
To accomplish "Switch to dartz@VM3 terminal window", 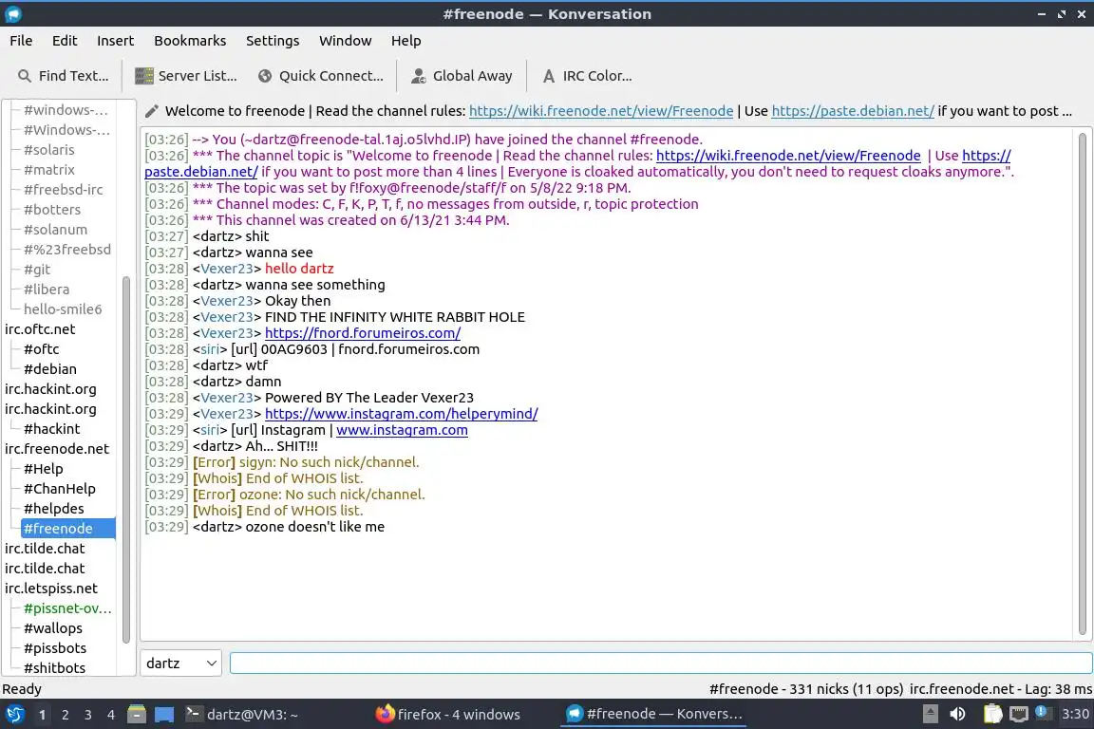I will pos(242,715).
